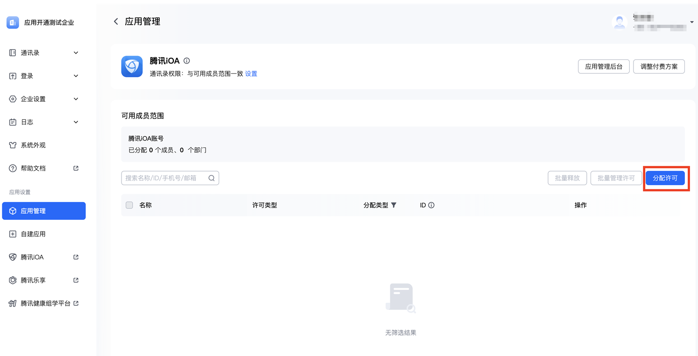Open external link icon beside 腾讯健康组学平台
Screen dimensions: 698x356
[x=76, y=303]
